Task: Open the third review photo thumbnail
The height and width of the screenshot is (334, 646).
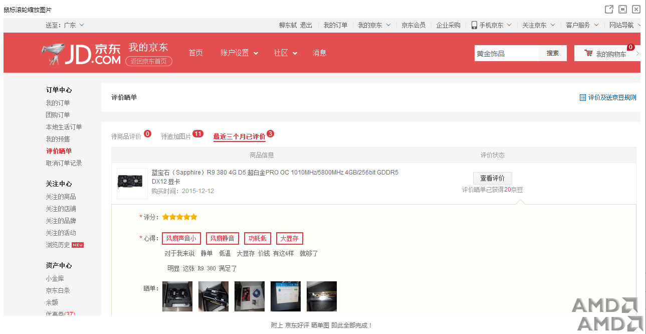Action: 250,296
